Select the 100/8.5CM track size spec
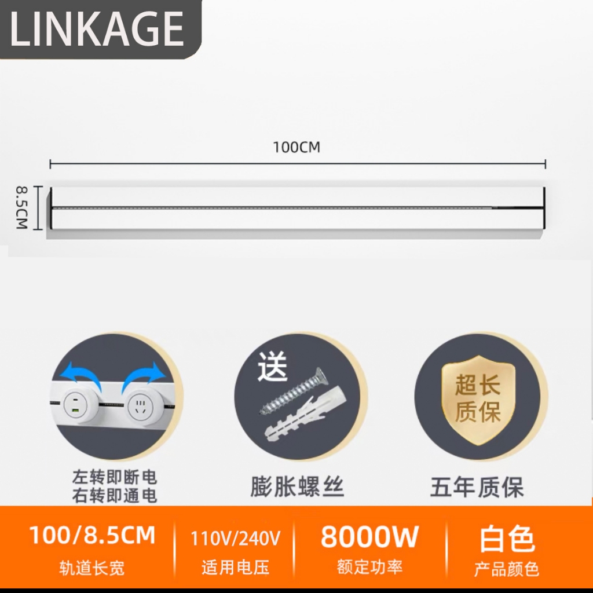This screenshot has height=593, width=593. (x=92, y=548)
